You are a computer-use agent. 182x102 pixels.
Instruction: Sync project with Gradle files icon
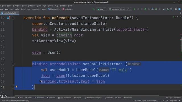pyautogui.click(x=164, y=9)
